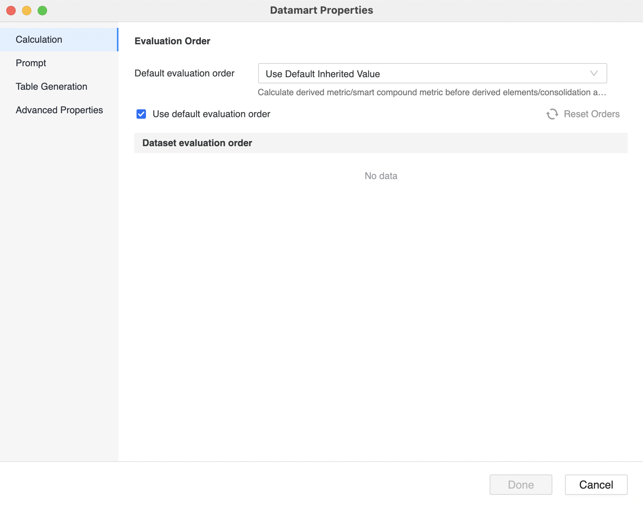The width and height of the screenshot is (643, 507).
Task: Select Advanced Properties in the sidebar
Action: pos(59,110)
